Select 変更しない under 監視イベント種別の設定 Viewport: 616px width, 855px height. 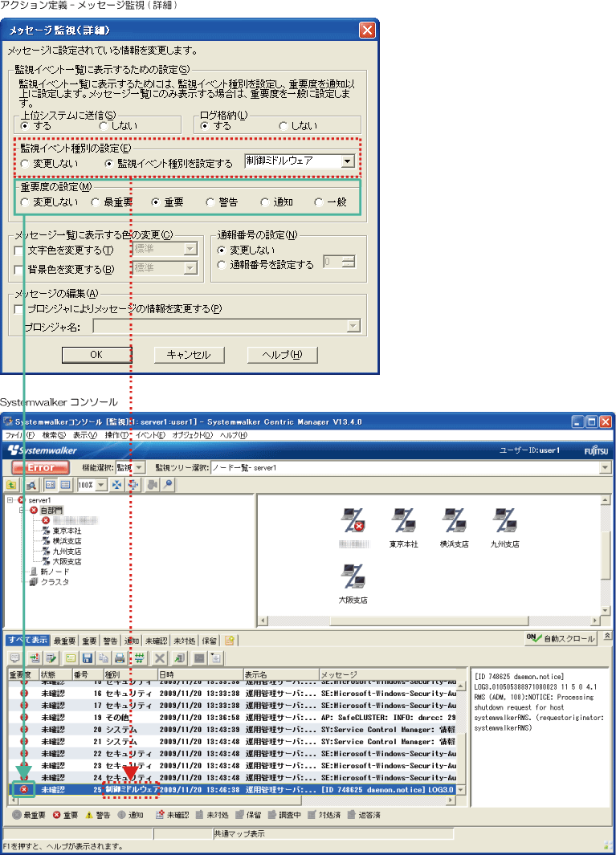point(25,164)
